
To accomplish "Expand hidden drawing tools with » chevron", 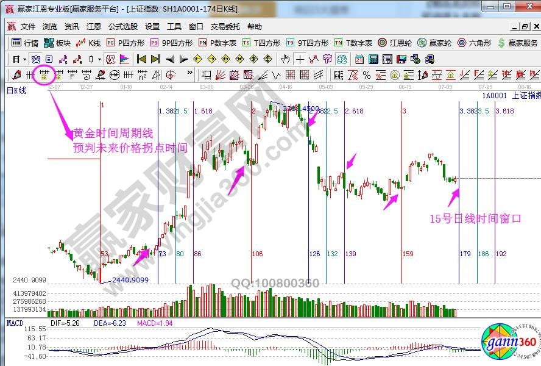I will [x=189, y=74].
